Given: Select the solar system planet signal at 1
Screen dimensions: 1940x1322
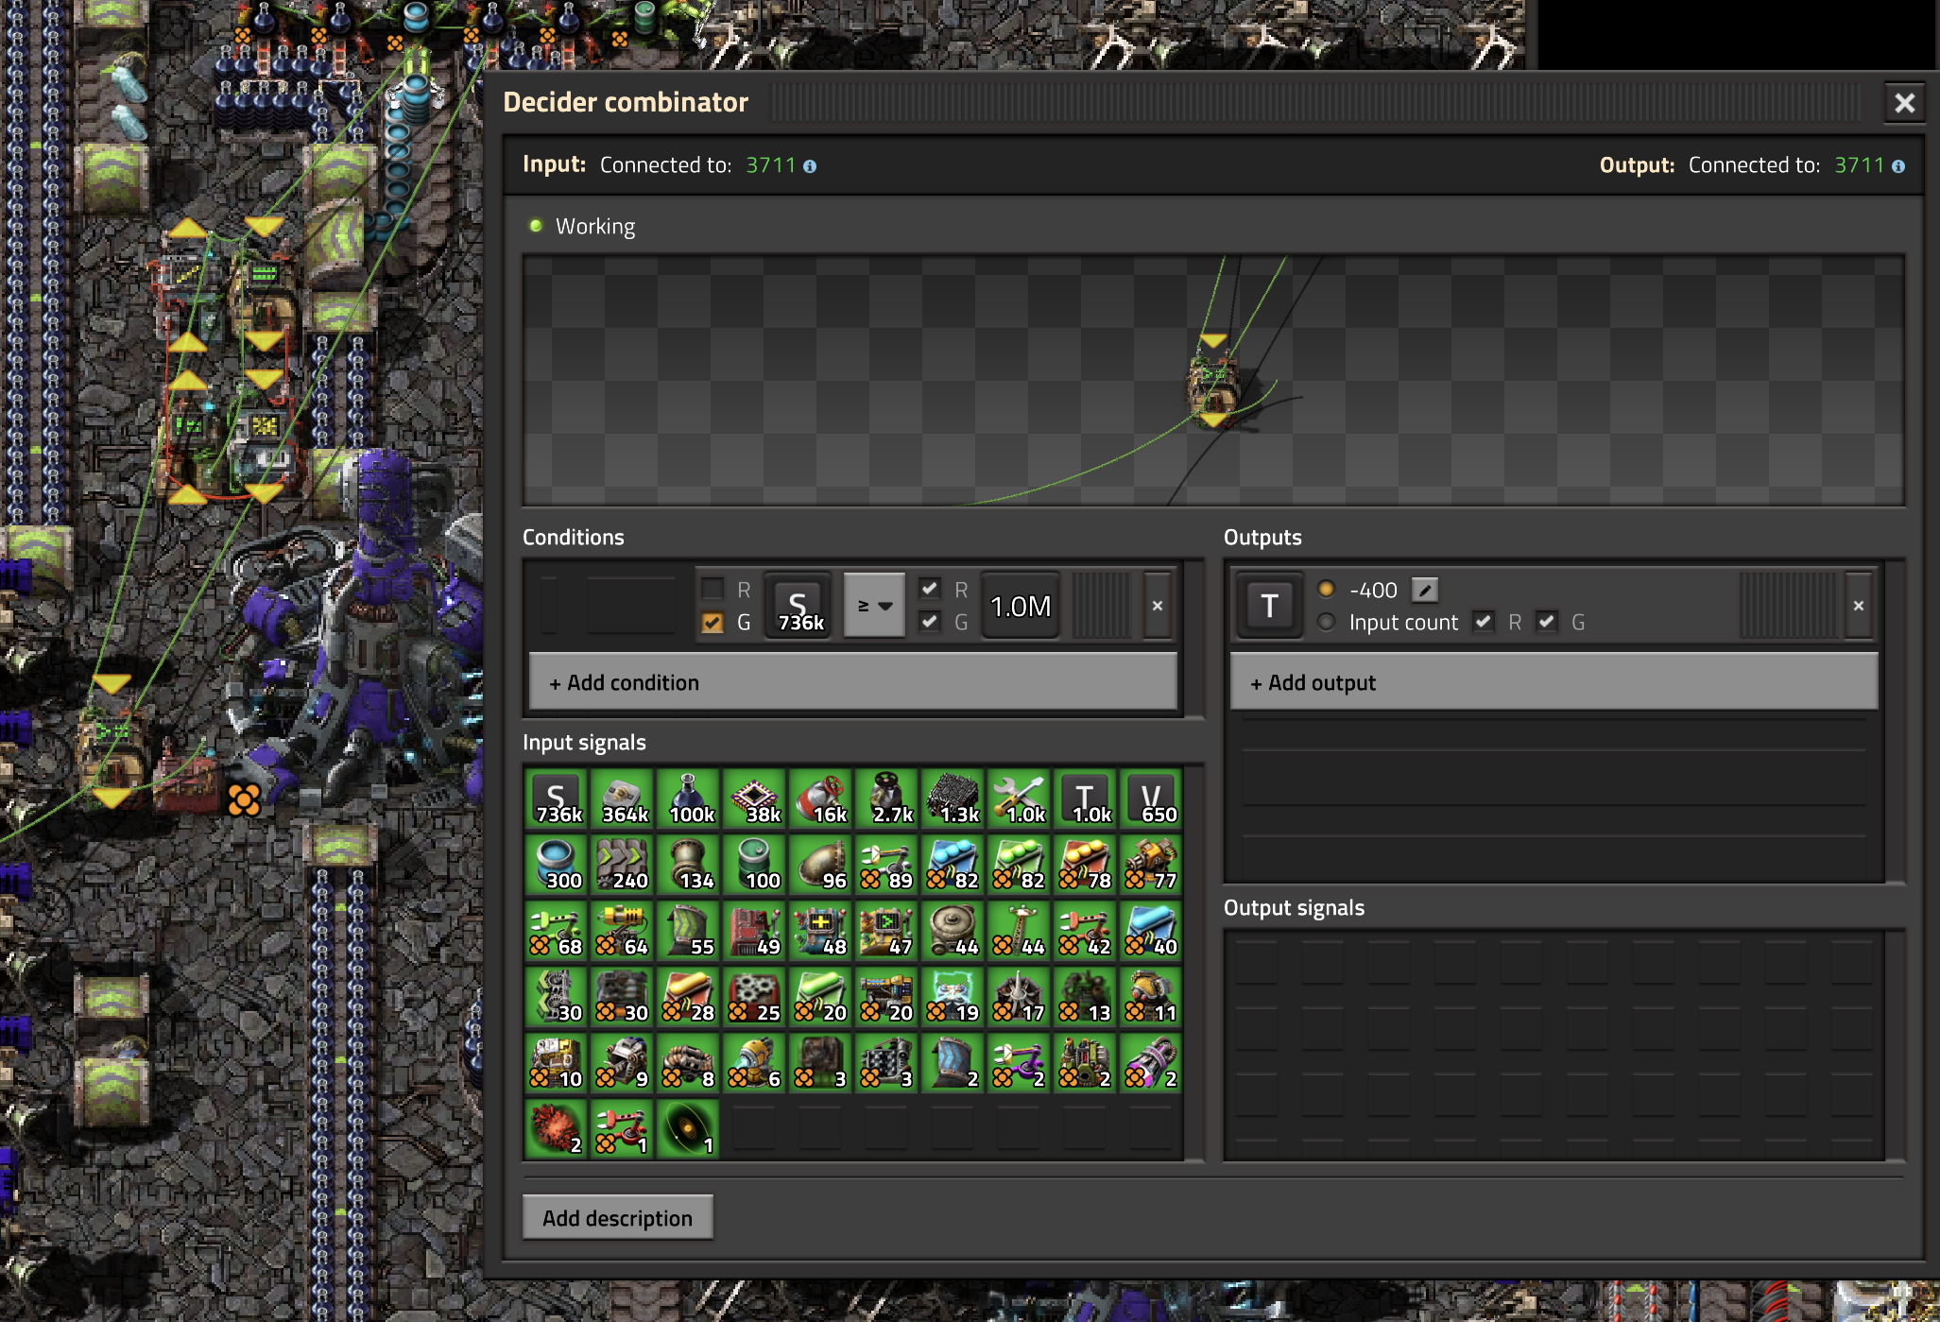Looking at the screenshot, I should coord(689,1129).
